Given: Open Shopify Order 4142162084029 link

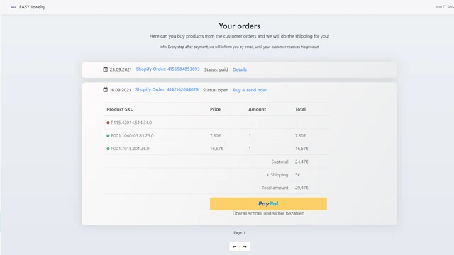Looking at the screenshot, I should (x=167, y=90).
